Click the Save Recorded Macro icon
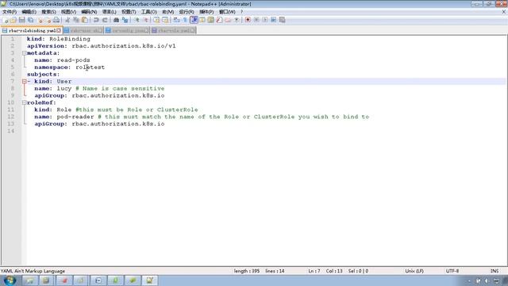Screen dimensions: 508x286 (x=283, y=20)
